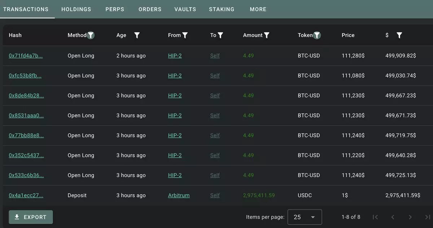This screenshot has height=228, width=433.
Task: Jump to the first page
Action: (x=375, y=217)
